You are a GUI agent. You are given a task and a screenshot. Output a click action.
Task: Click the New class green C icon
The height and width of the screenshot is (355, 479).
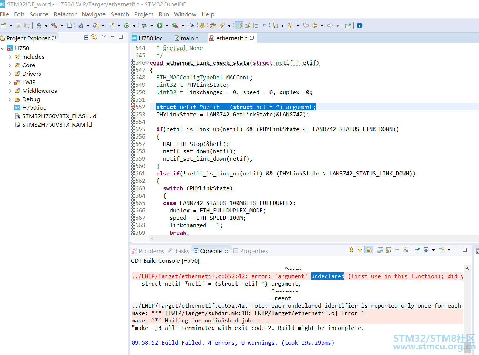point(127,25)
